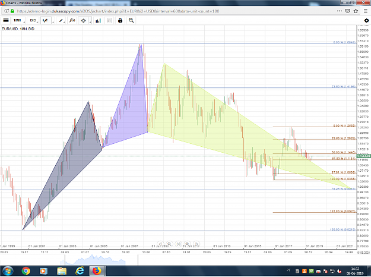Expand the chart type arrow next to candlesticks
The height and width of the screenshot is (277, 371).
[53, 21]
